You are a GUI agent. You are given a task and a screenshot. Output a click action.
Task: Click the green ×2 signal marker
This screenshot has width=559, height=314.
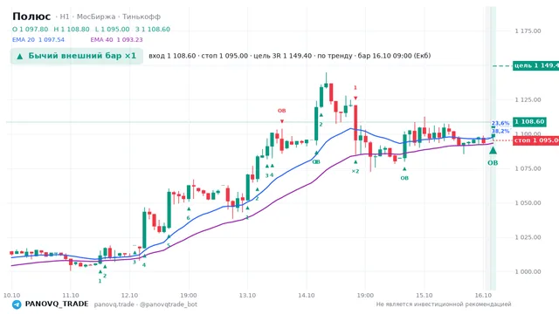355,167
